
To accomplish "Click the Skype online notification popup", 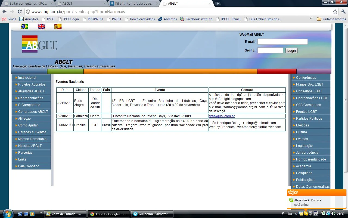I will [x=317, y=199].
